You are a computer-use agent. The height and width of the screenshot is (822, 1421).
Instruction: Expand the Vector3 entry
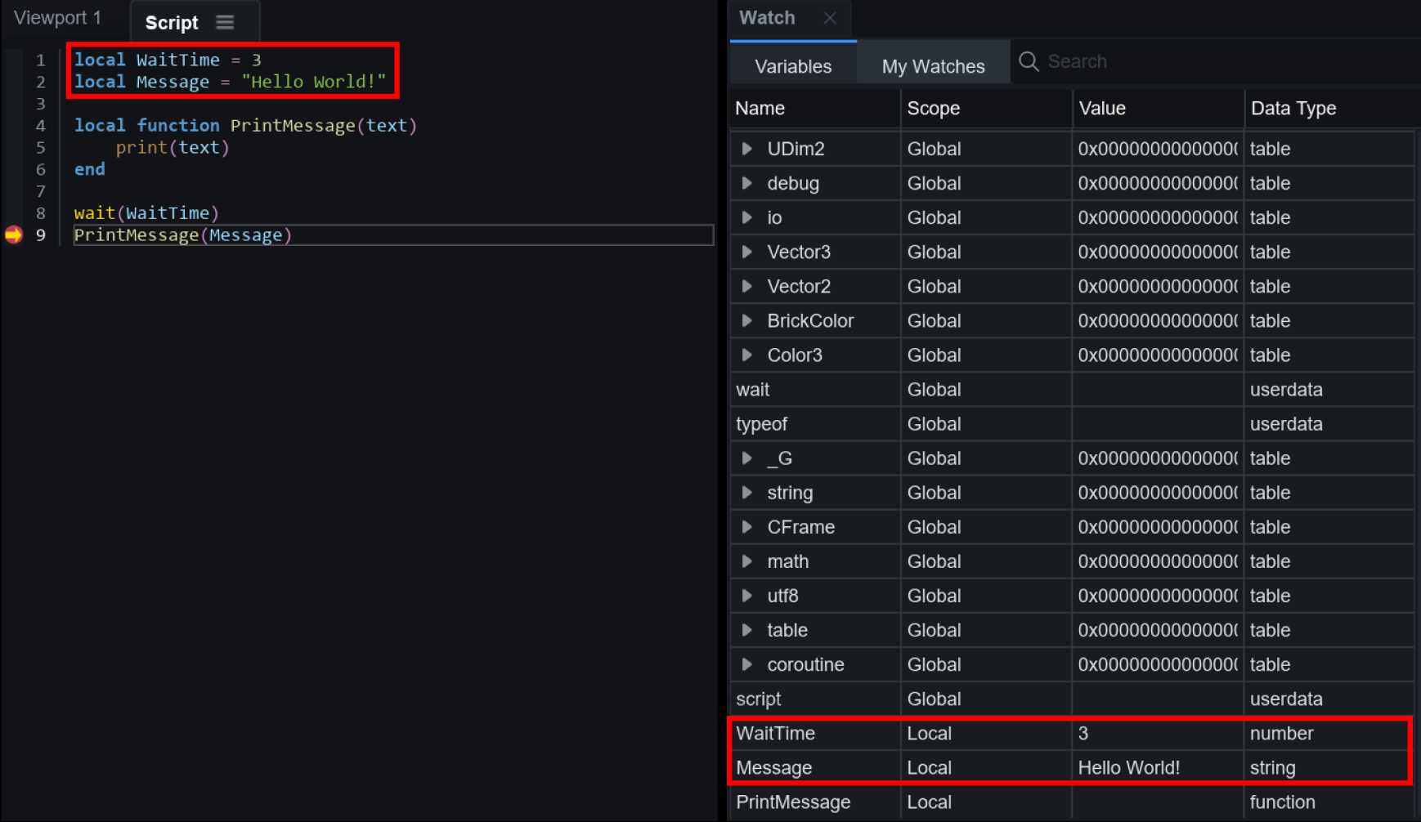click(746, 252)
